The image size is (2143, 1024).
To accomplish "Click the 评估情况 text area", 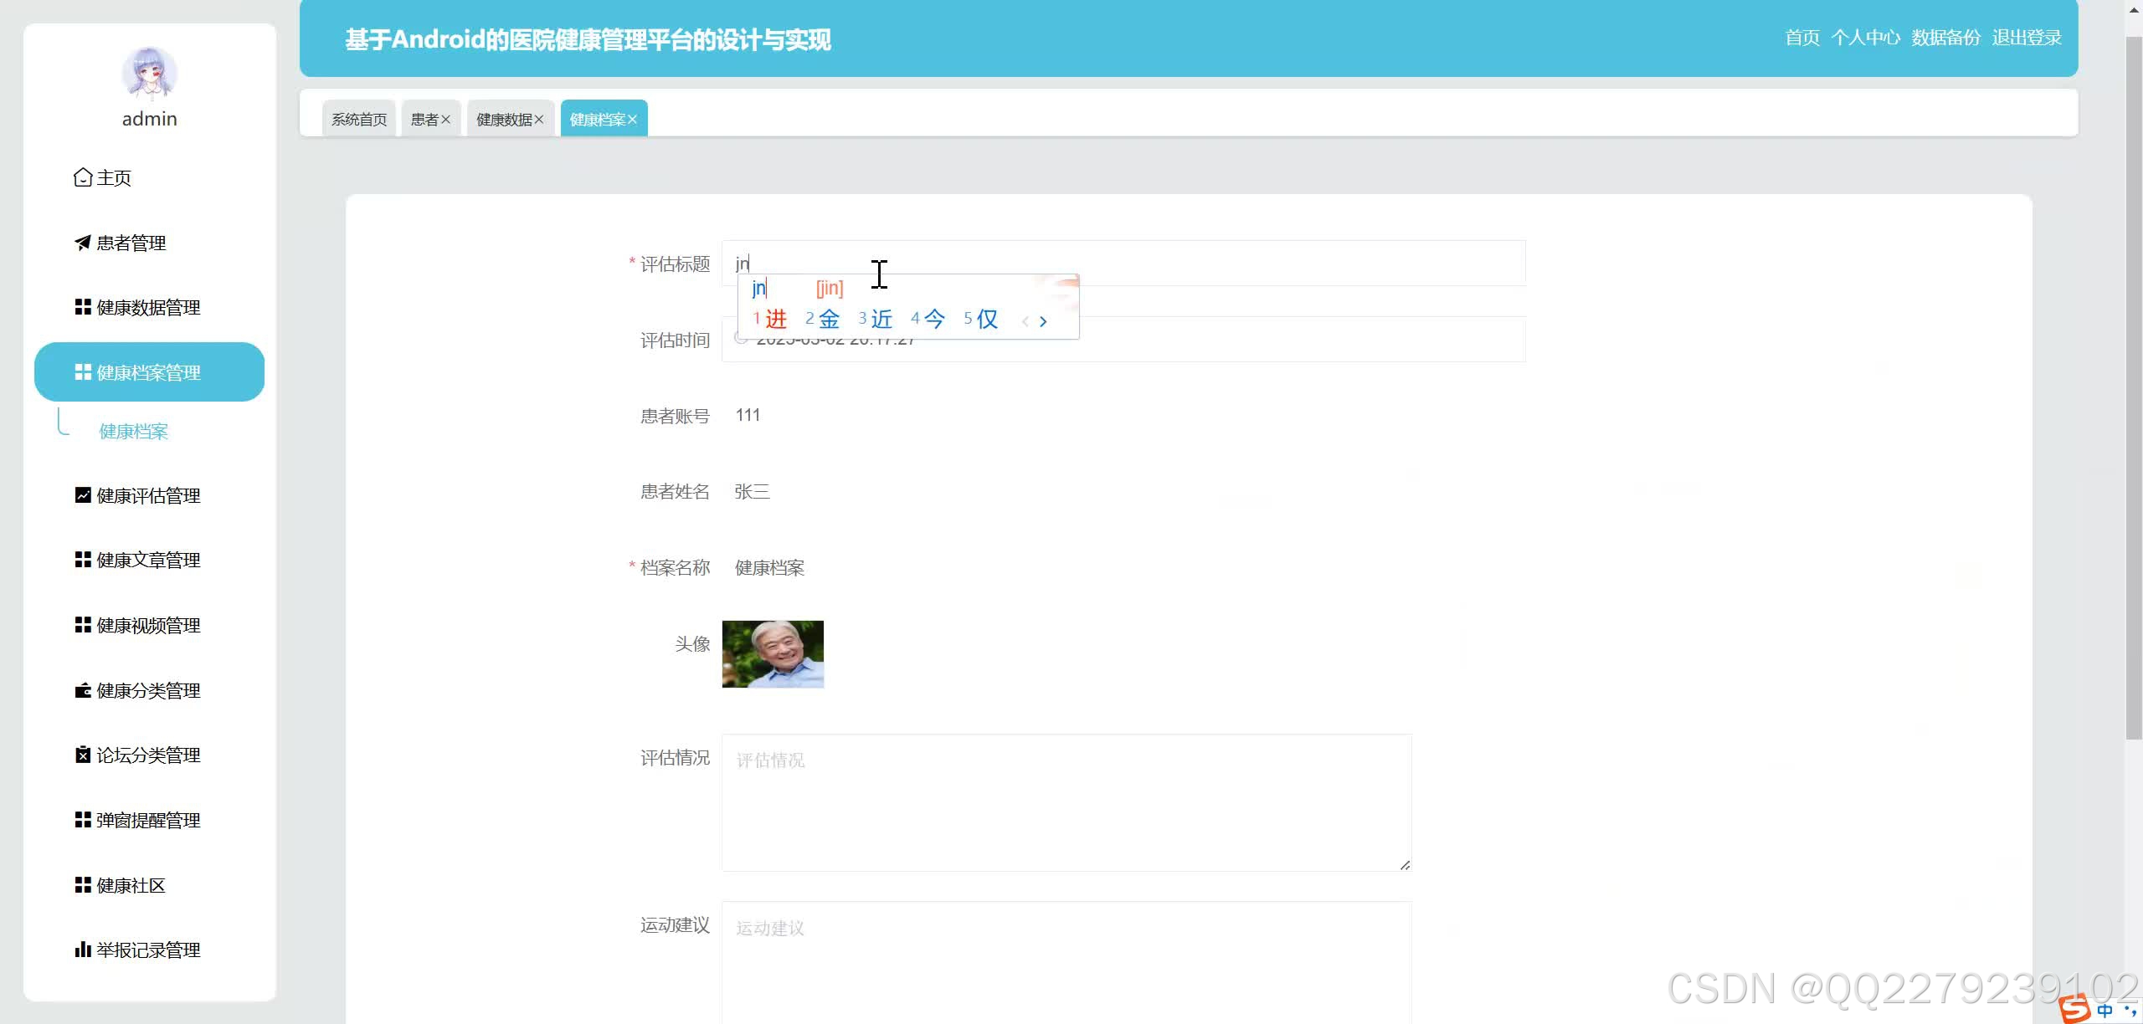I will click(x=1066, y=802).
